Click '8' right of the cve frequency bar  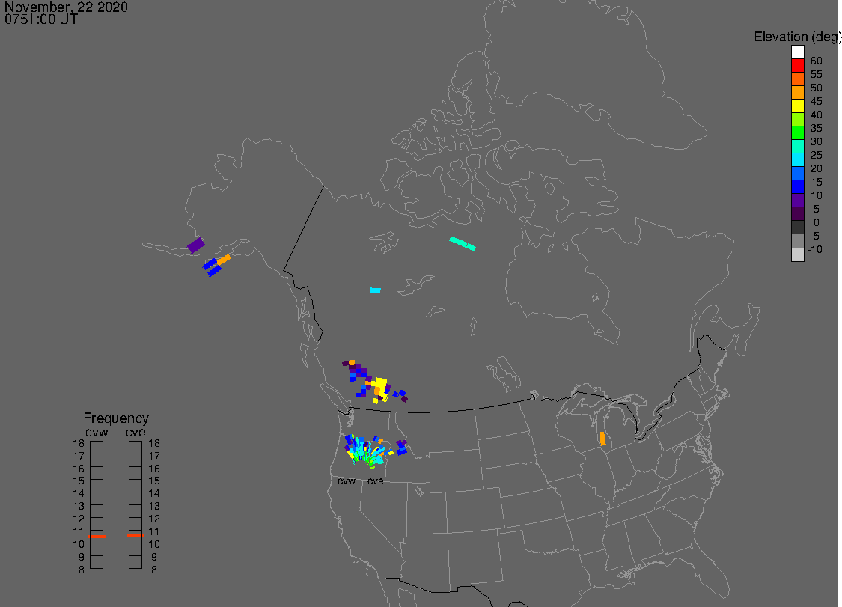coord(154,570)
